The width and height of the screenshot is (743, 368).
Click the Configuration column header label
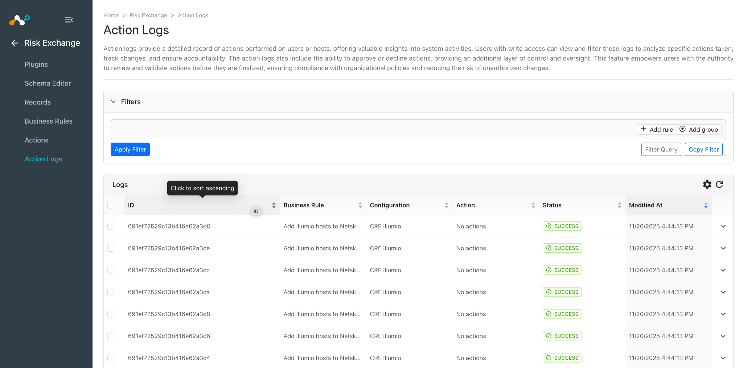pyautogui.click(x=390, y=205)
